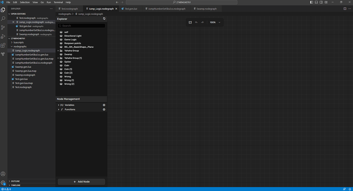Click the Add Node button
The image size is (353, 191).
(x=81, y=182)
